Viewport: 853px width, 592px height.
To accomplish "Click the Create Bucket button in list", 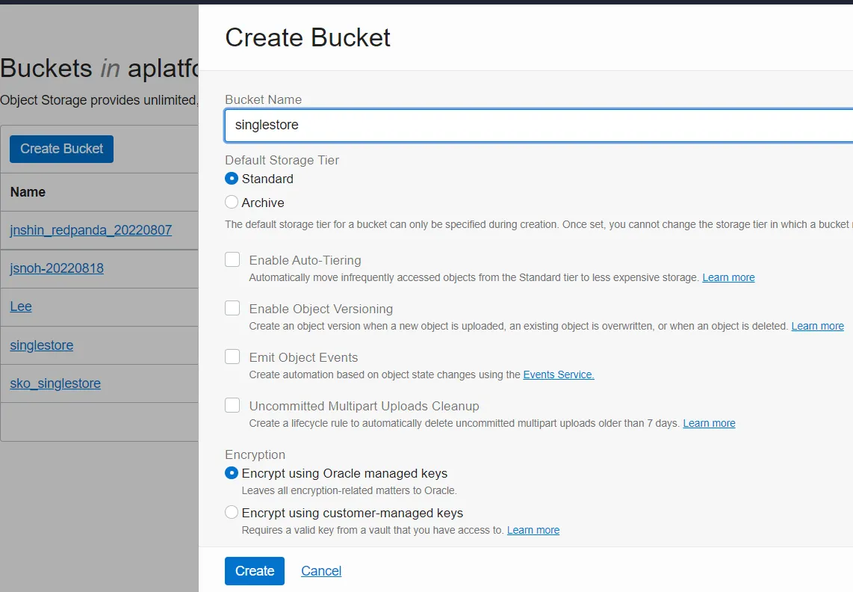I will click(x=61, y=149).
